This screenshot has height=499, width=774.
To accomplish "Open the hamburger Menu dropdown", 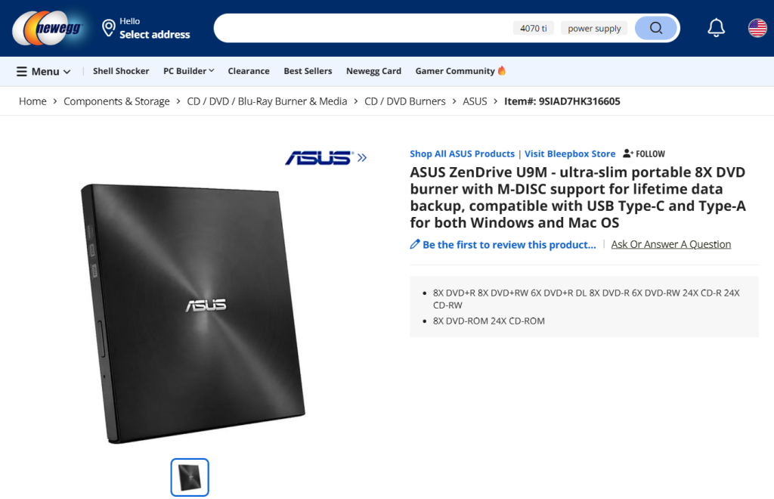I will pyautogui.click(x=43, y=72).
